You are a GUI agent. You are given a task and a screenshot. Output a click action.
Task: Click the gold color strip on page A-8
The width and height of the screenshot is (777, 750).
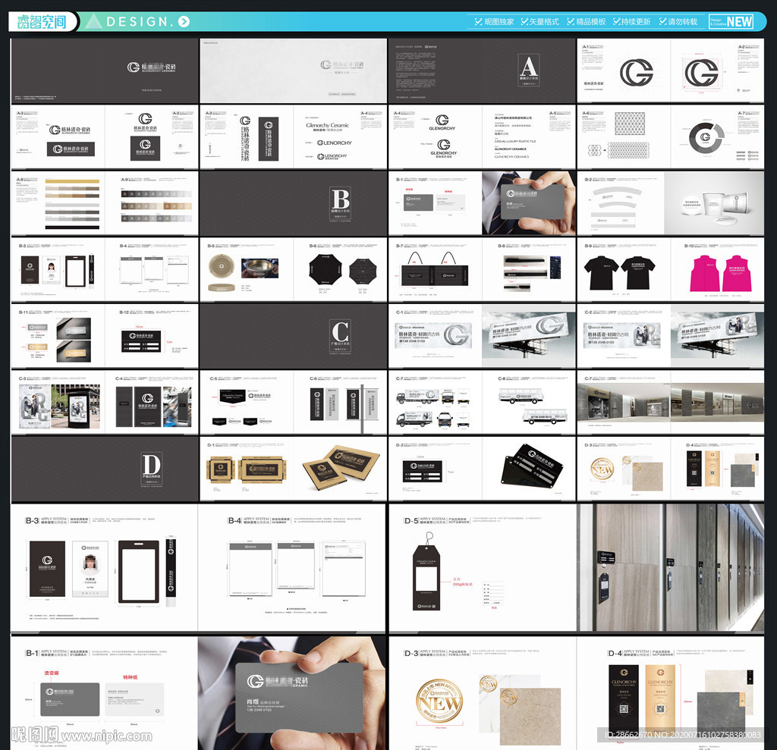(71, 183)
